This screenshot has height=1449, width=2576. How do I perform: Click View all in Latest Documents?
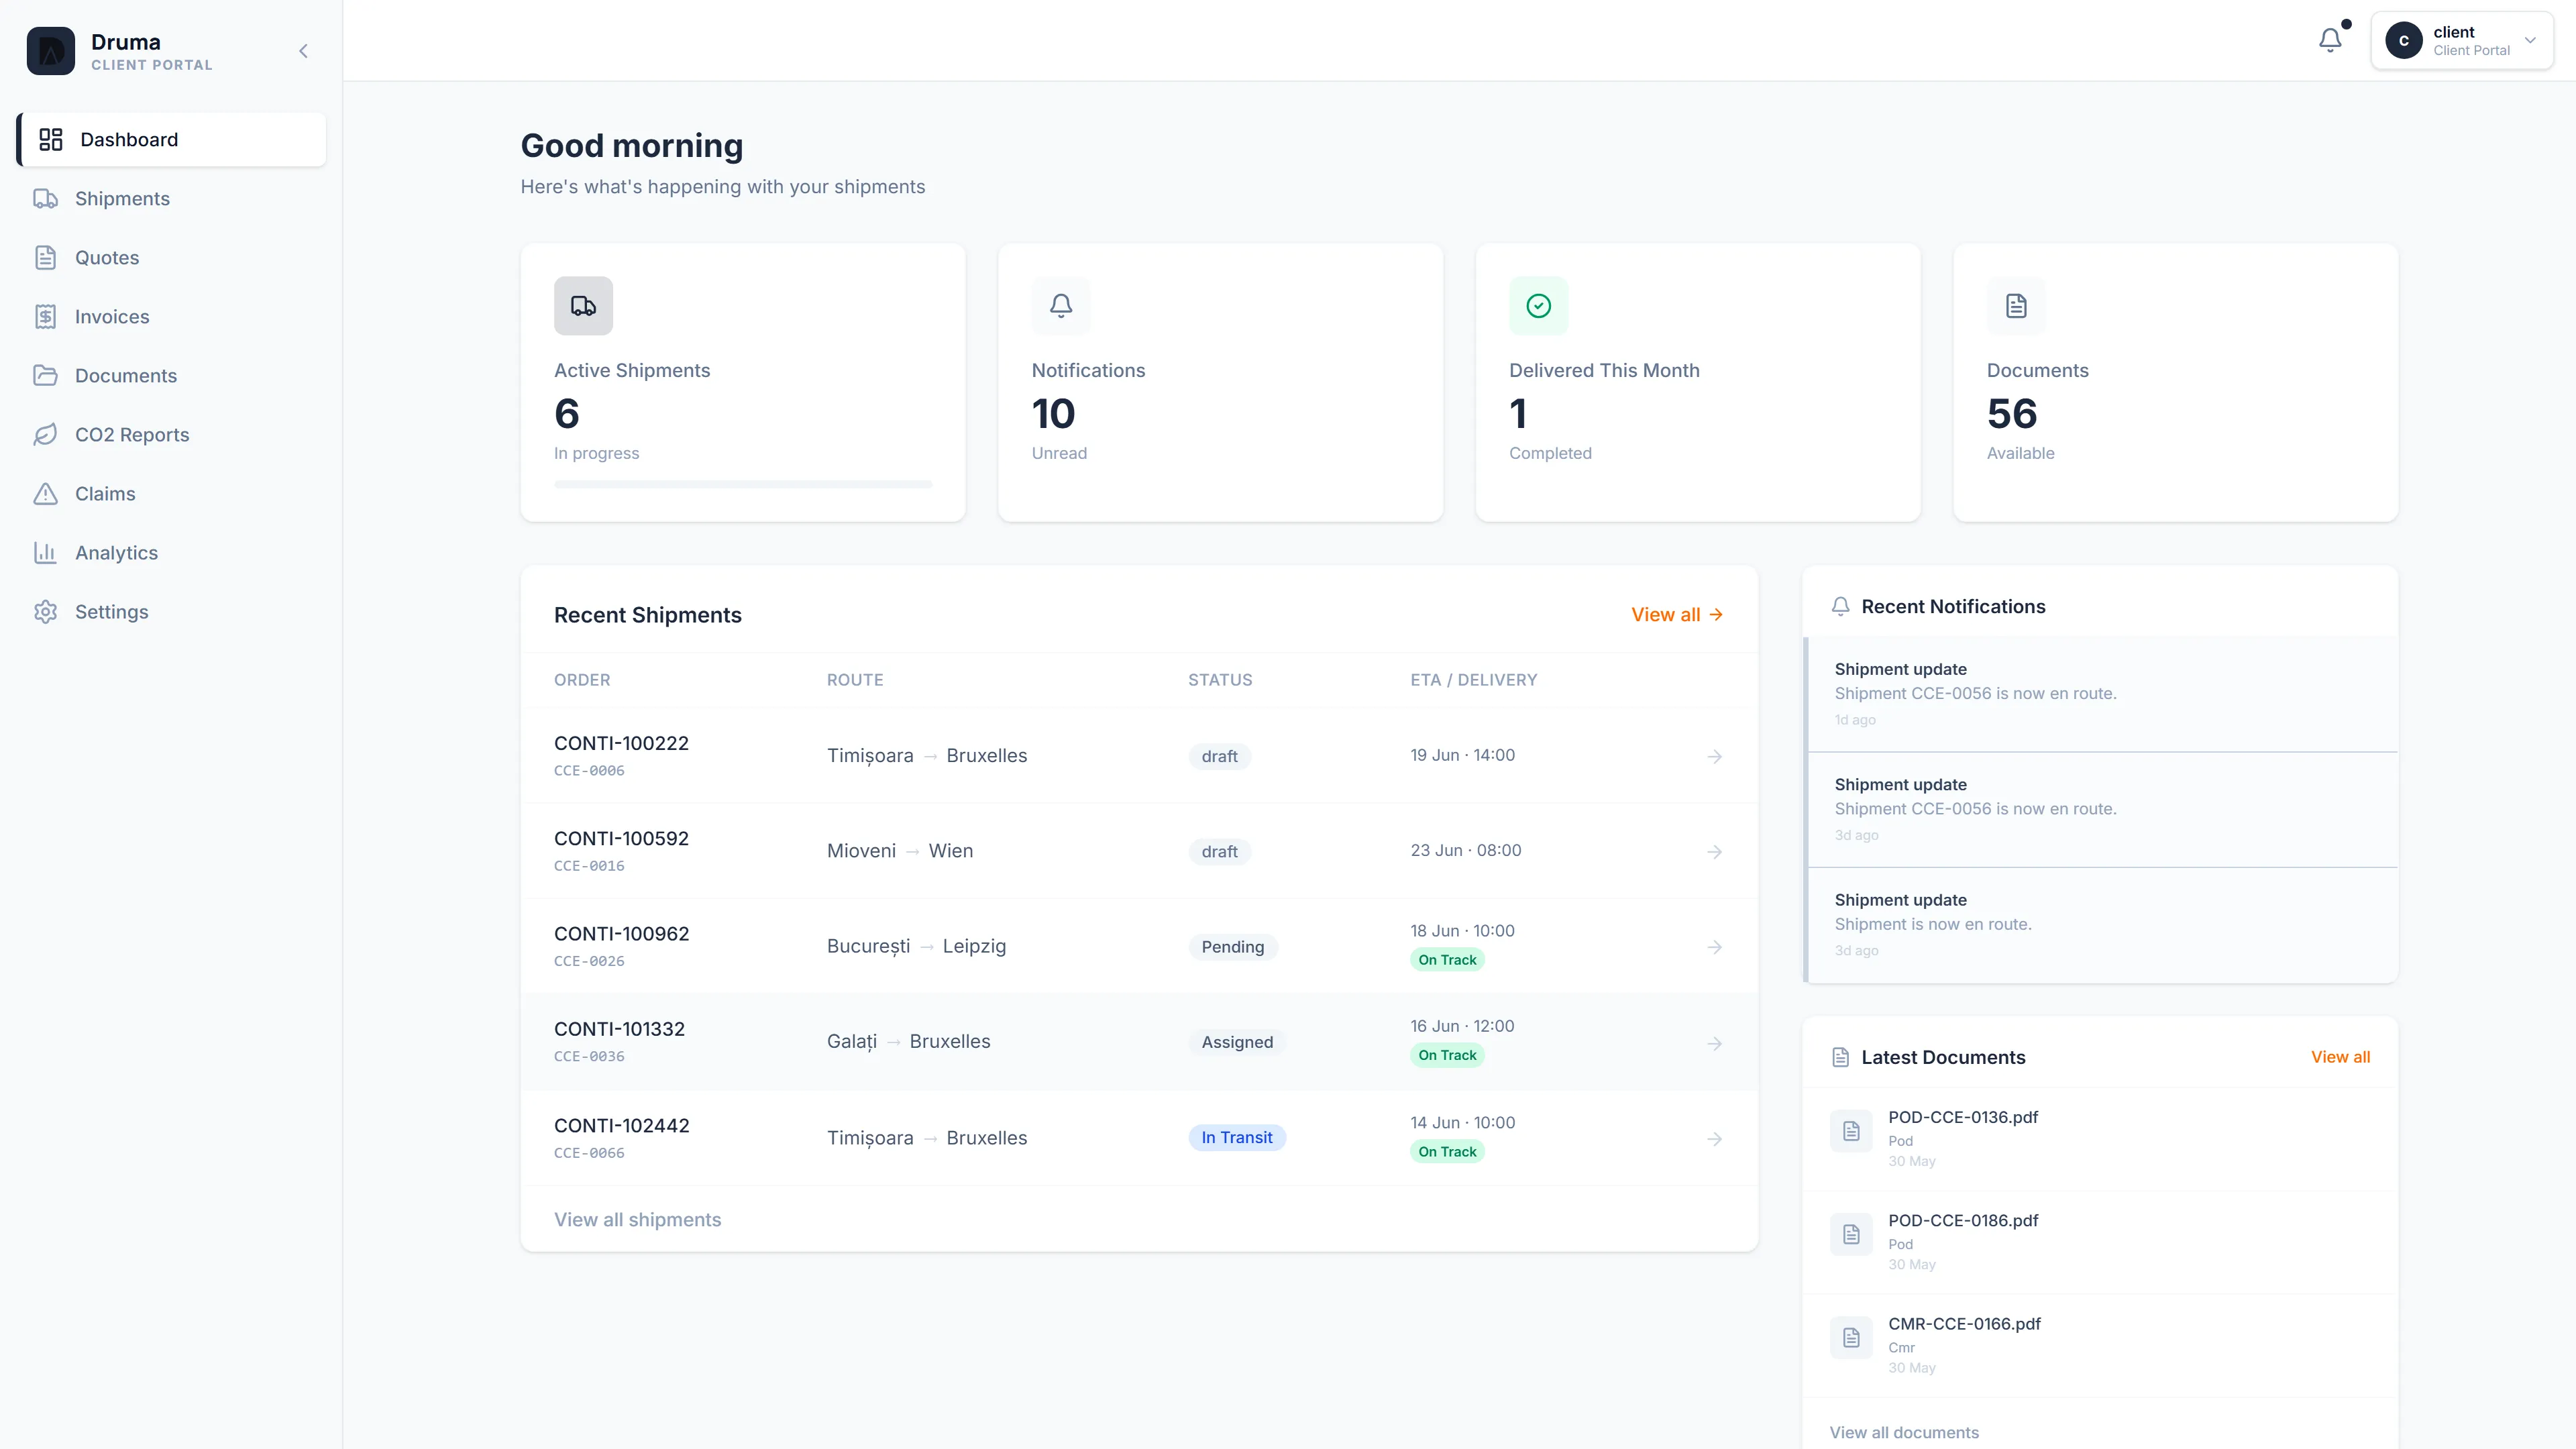coord(2340,1057)
